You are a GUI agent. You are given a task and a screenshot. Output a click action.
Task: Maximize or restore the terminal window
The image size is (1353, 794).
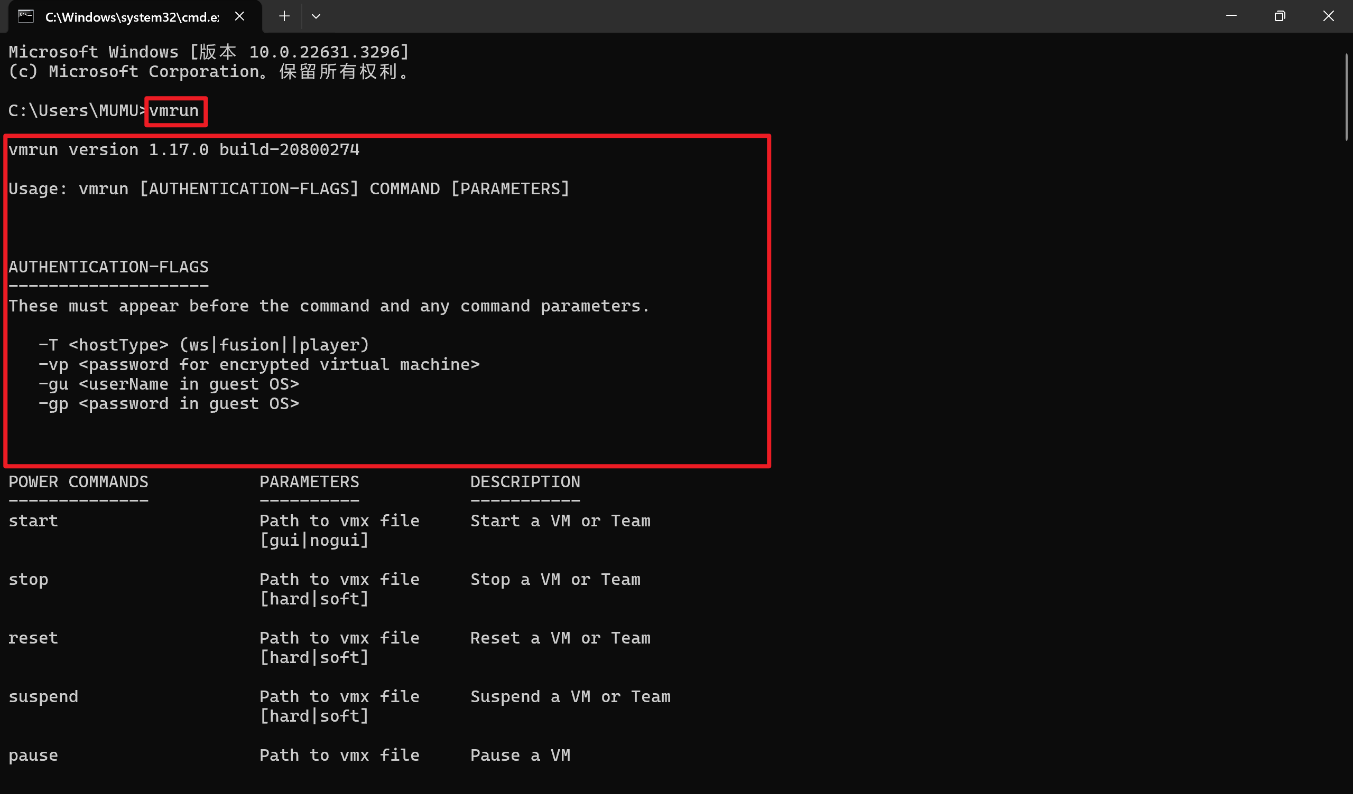(1280, 16)
